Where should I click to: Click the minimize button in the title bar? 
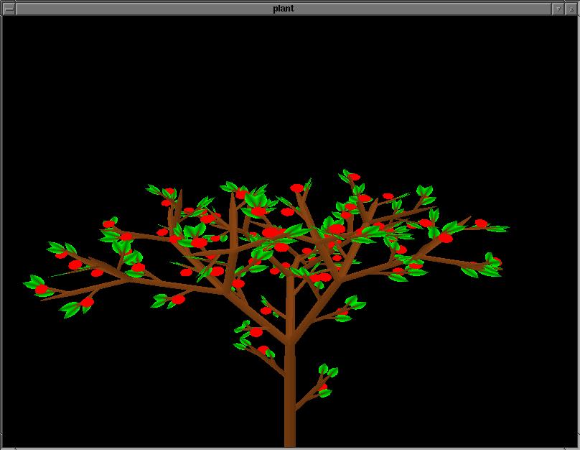(558, 9)
